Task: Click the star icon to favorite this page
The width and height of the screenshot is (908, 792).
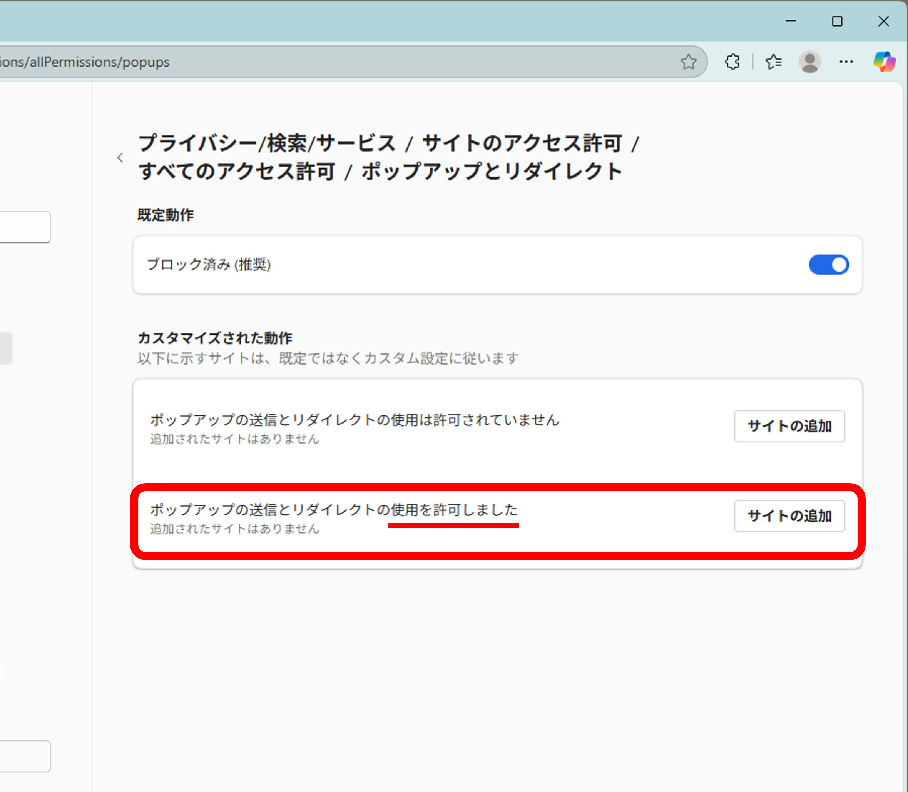Action: pyautogui.click(x=688, y=62)
